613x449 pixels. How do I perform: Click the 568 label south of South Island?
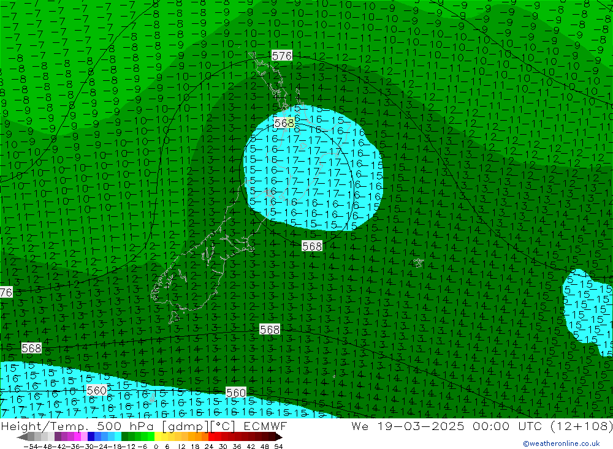(x=270, y=330)
